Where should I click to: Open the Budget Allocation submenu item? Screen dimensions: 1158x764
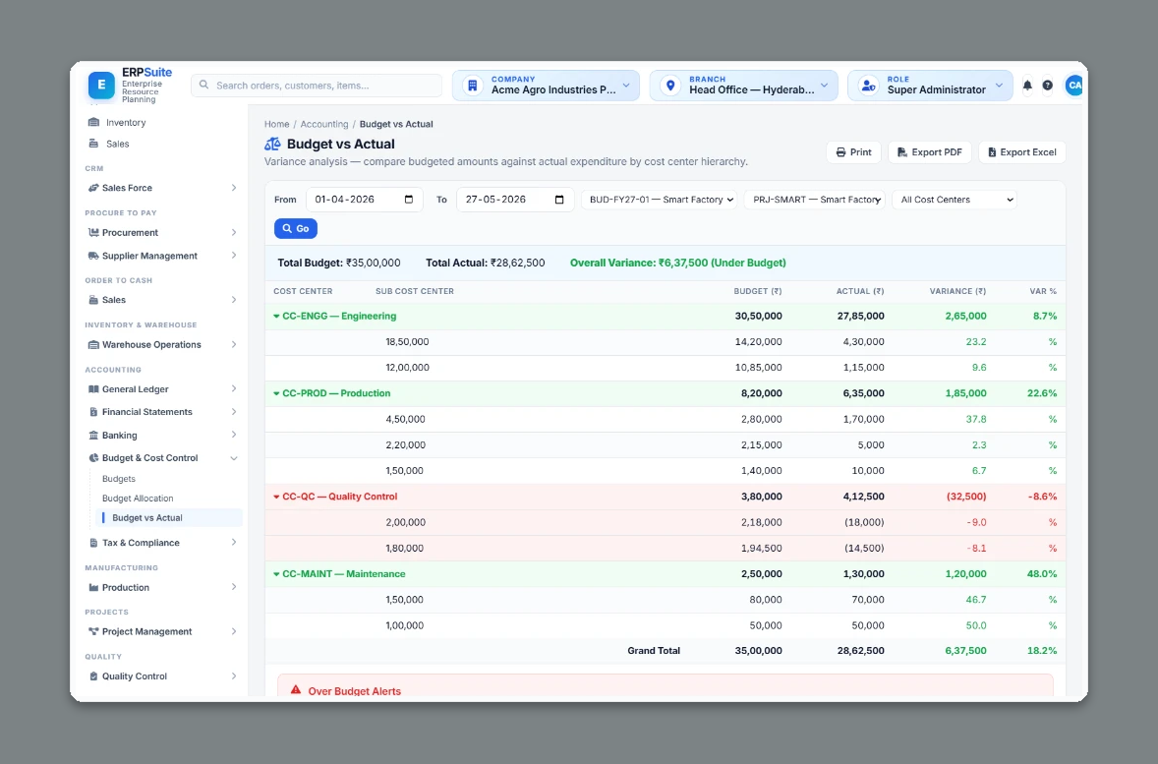[x=138, y=499]
